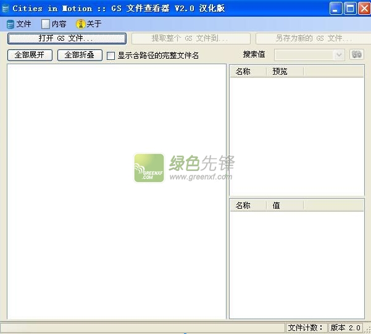Viewport: 371px width, 334px height.
Task: Collapse all with 全部折叠 button
Action: tap(80, 55)
